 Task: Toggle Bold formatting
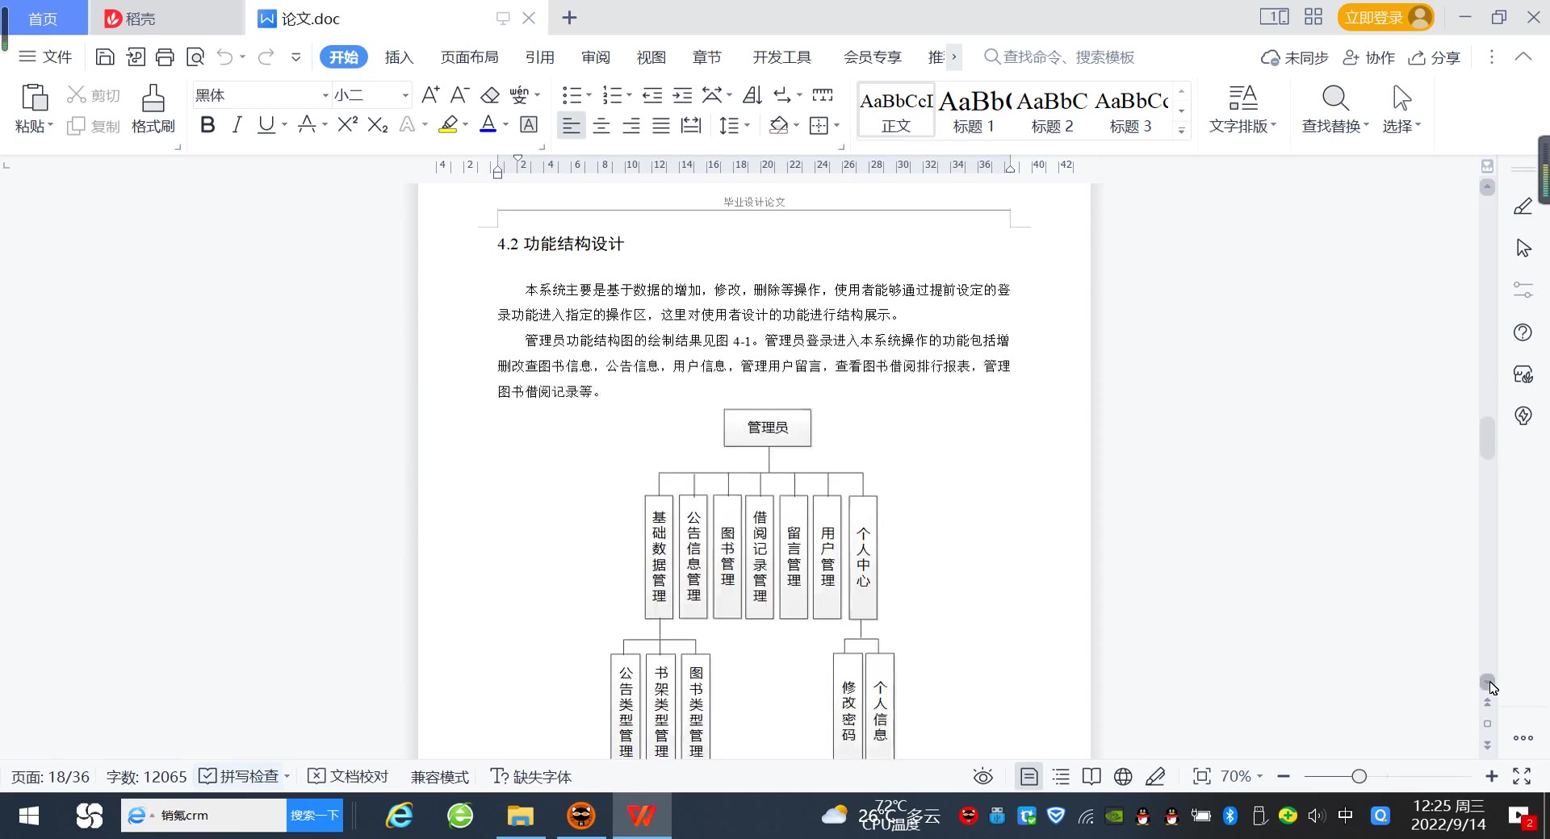(207, 124)
